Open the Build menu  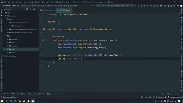coord(43,2)
